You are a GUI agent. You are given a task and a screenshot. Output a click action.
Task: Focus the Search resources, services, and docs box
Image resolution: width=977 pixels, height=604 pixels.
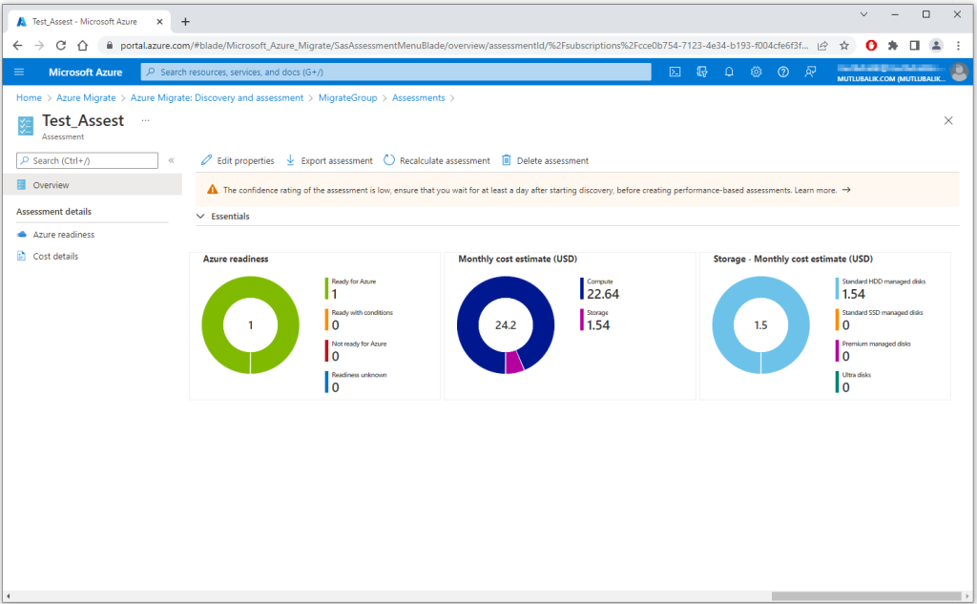396,73
